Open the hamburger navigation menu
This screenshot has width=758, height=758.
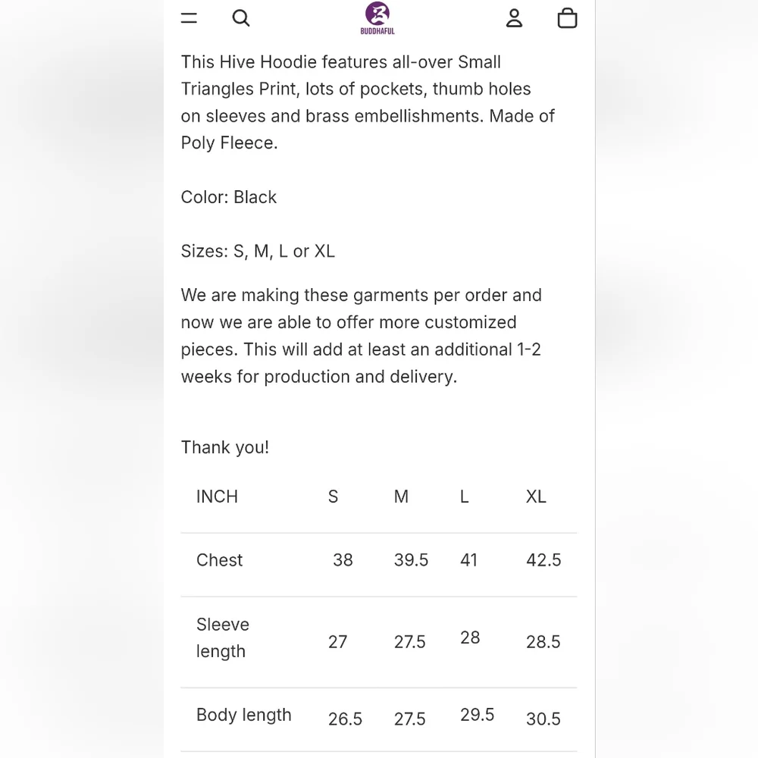coord(189,18)
